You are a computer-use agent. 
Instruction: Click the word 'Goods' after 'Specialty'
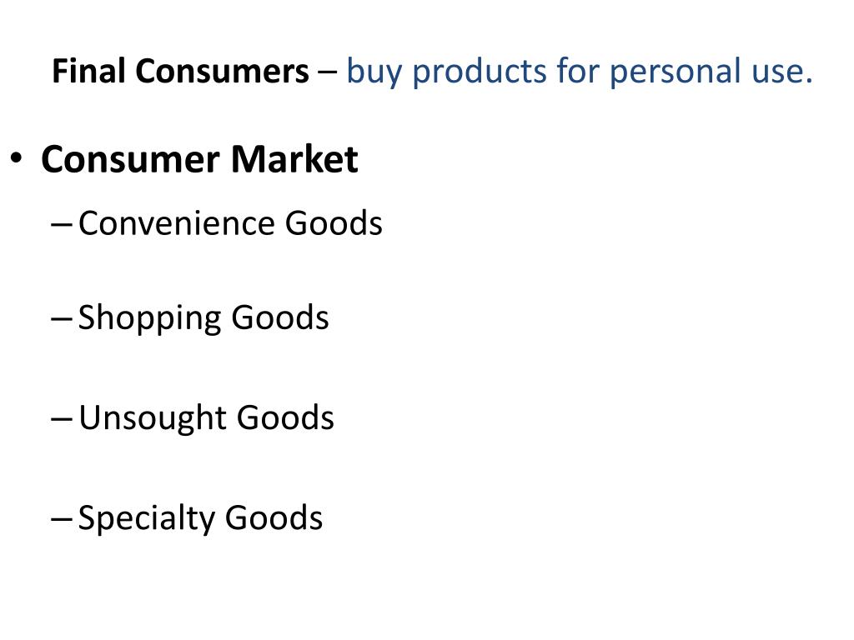pos(274,517)
